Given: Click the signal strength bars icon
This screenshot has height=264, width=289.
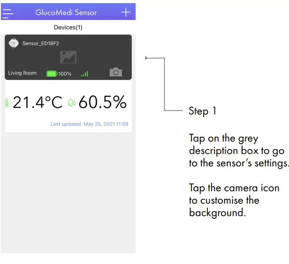Looking at the screenshot, I should [84, 74].
